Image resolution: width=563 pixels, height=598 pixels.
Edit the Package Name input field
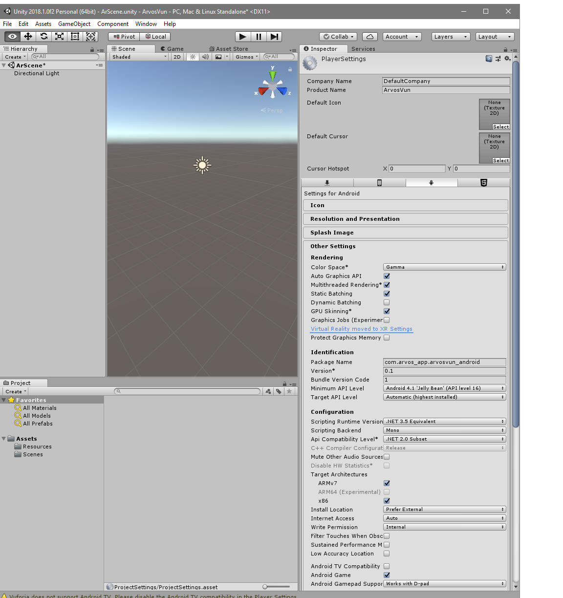444,362
